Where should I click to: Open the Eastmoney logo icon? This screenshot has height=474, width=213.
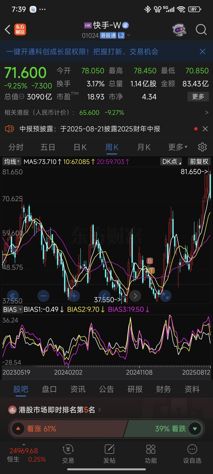click(20, 30)
